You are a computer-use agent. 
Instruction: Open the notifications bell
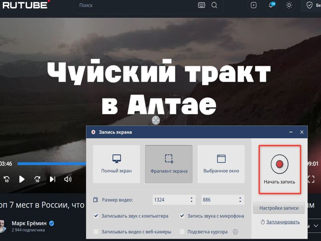click(272, 5)
